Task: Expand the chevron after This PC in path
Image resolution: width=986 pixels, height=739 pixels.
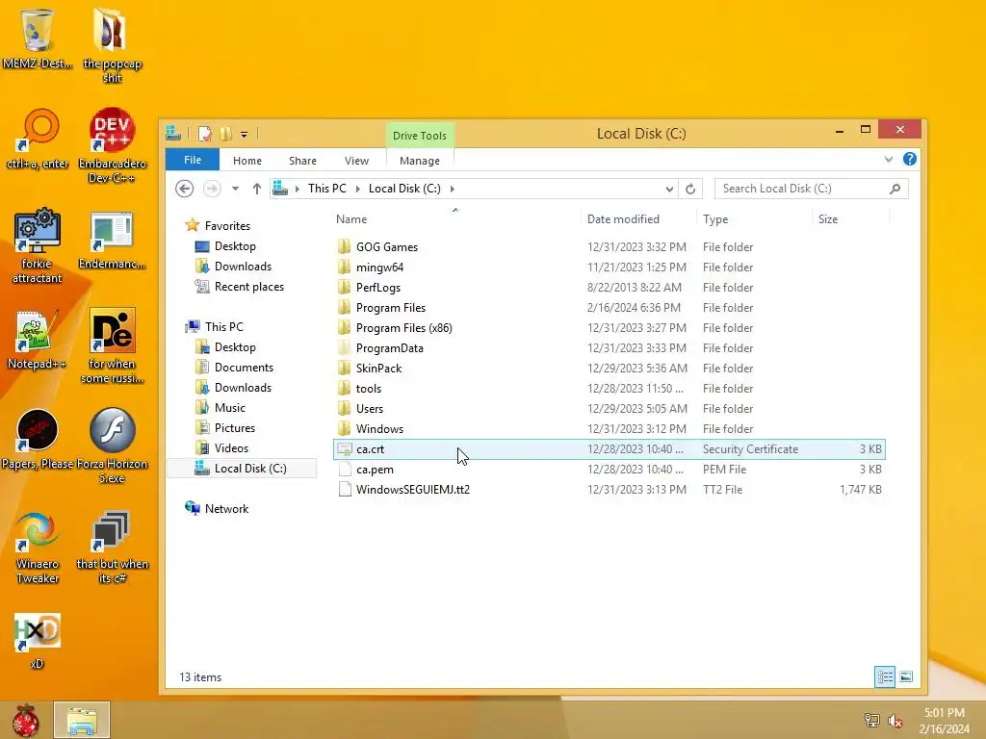Action: (358, 189)
